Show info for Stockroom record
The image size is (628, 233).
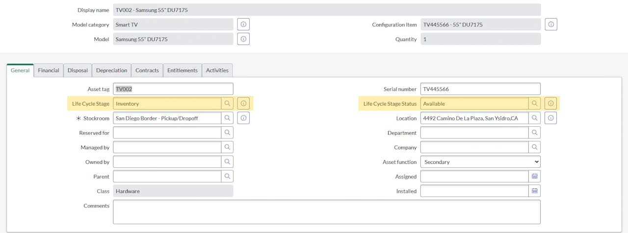[243, 118]
